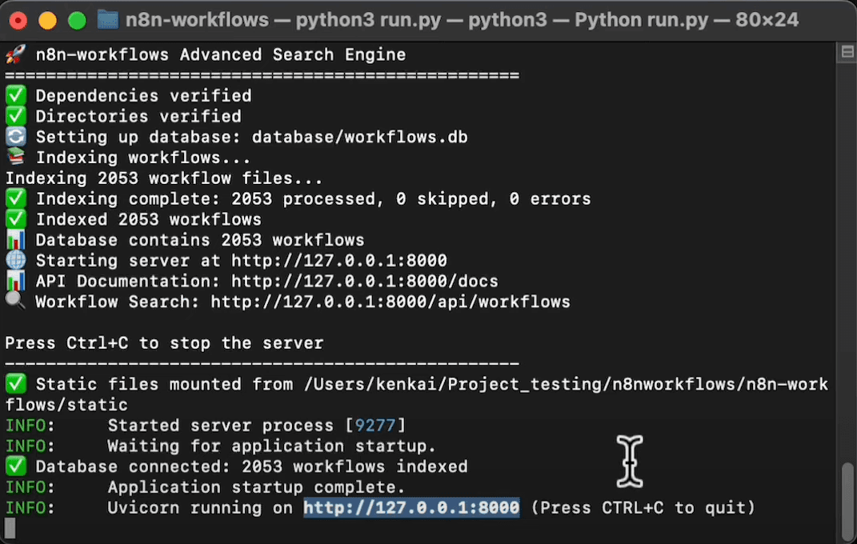This screenshot has width=857, height=544.
Task: Click the green checkmark beside Static files mounted
Action: click(x=16, y=384)
